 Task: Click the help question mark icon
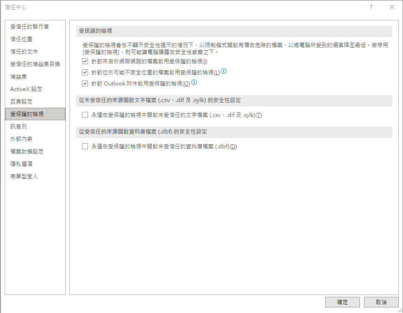click(x=371, y=7)
